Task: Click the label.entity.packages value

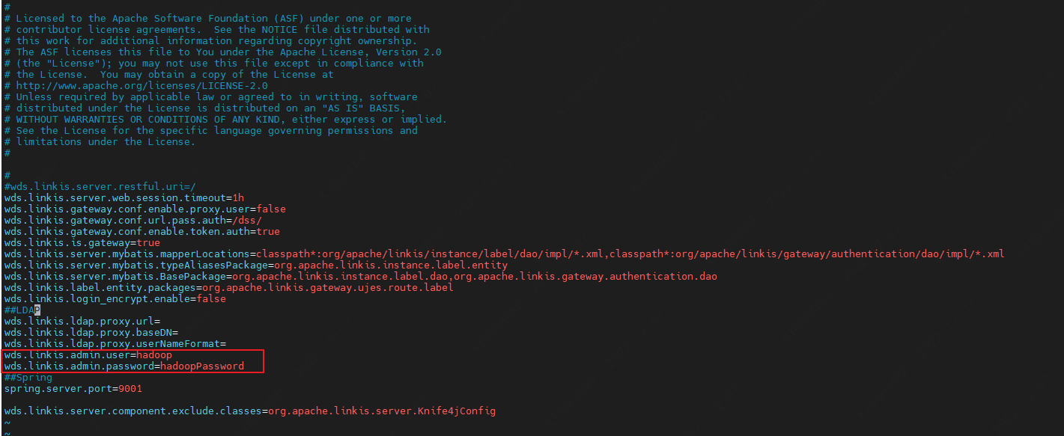Action: (327, 287)
